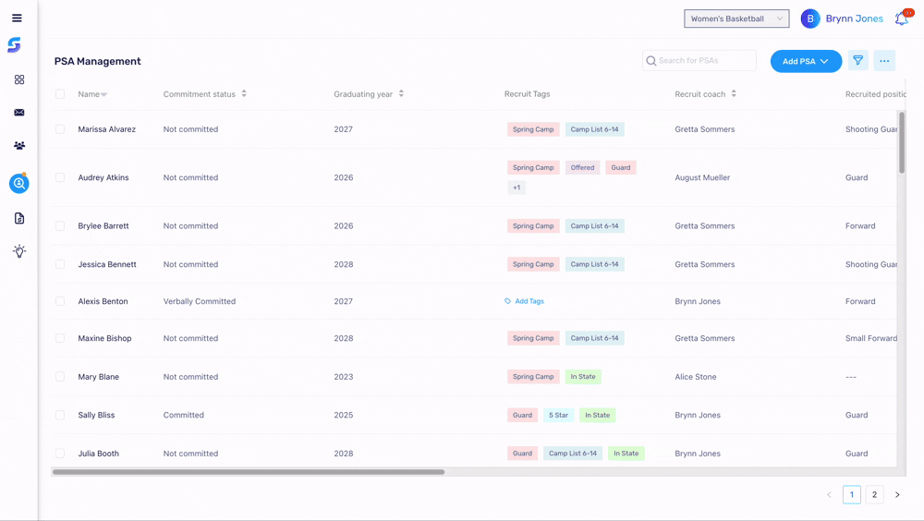
Task: Open Mary Blane's record
Action: point(99,377)
